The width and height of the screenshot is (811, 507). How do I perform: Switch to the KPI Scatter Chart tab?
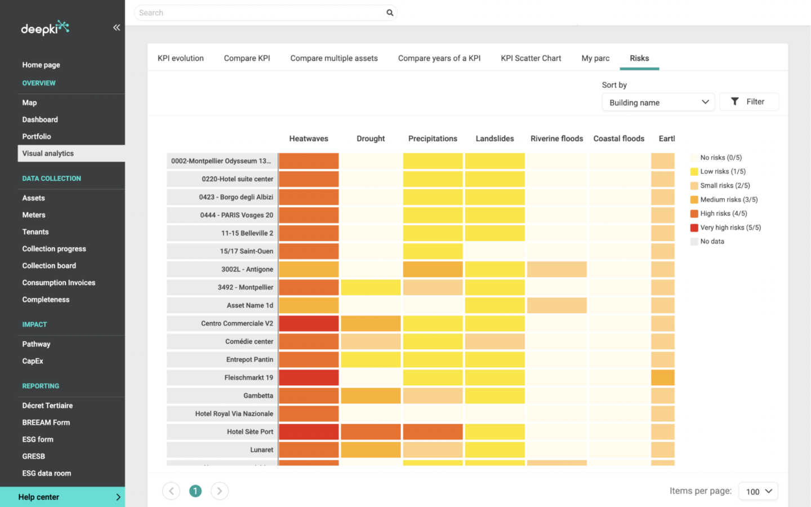click(x=531, y=58)
